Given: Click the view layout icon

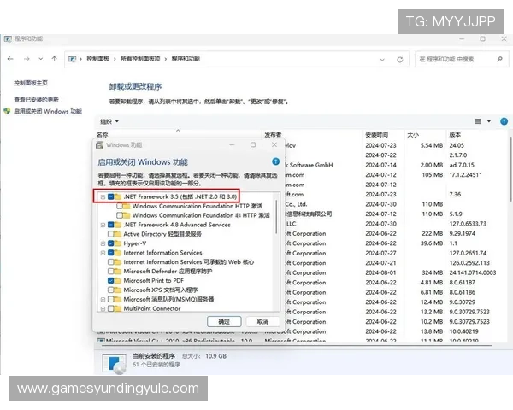Looking at the screenshot, I should [x=478, y=121].
